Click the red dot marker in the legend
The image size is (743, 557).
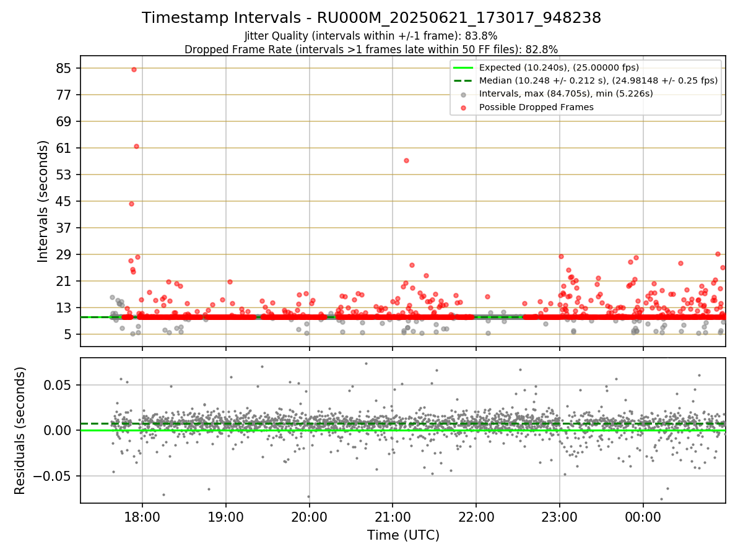[464, 107]
